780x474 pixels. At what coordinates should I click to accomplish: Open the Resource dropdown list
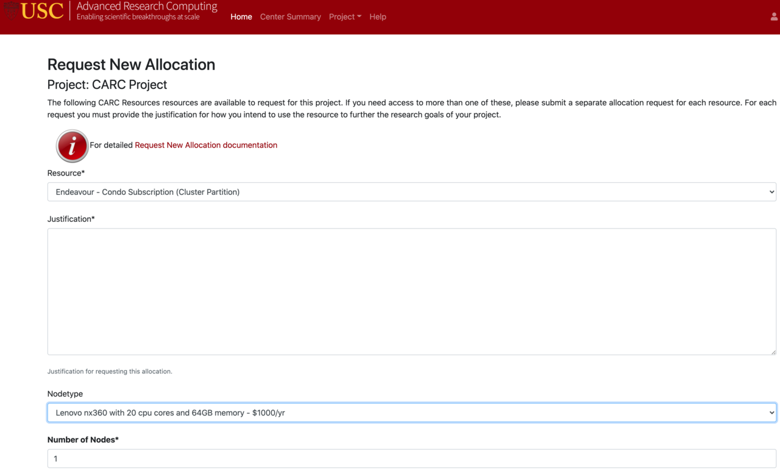coord(412,192)
